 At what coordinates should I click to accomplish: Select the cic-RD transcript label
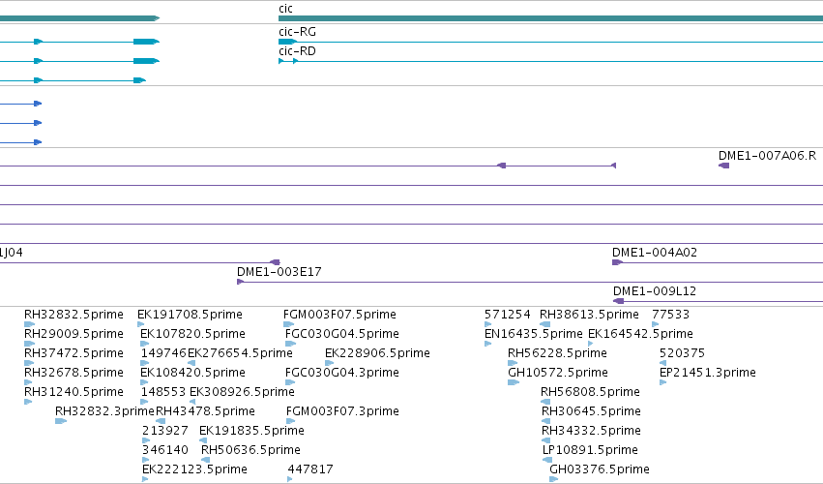point(297,51)
